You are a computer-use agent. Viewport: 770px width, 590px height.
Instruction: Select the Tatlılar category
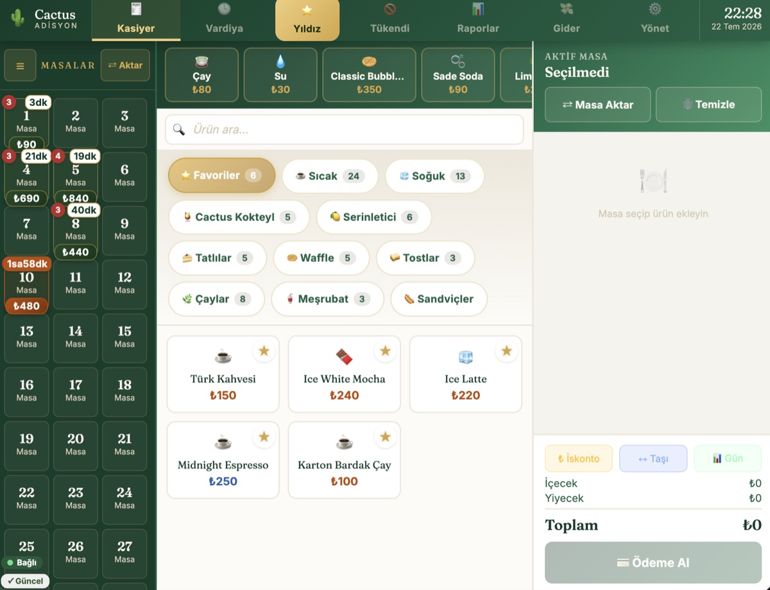coord(217,258)
